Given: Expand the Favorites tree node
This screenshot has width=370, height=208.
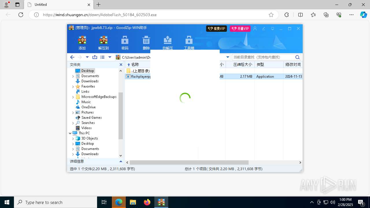Looking at the screenshot, I should pos(73,86).
